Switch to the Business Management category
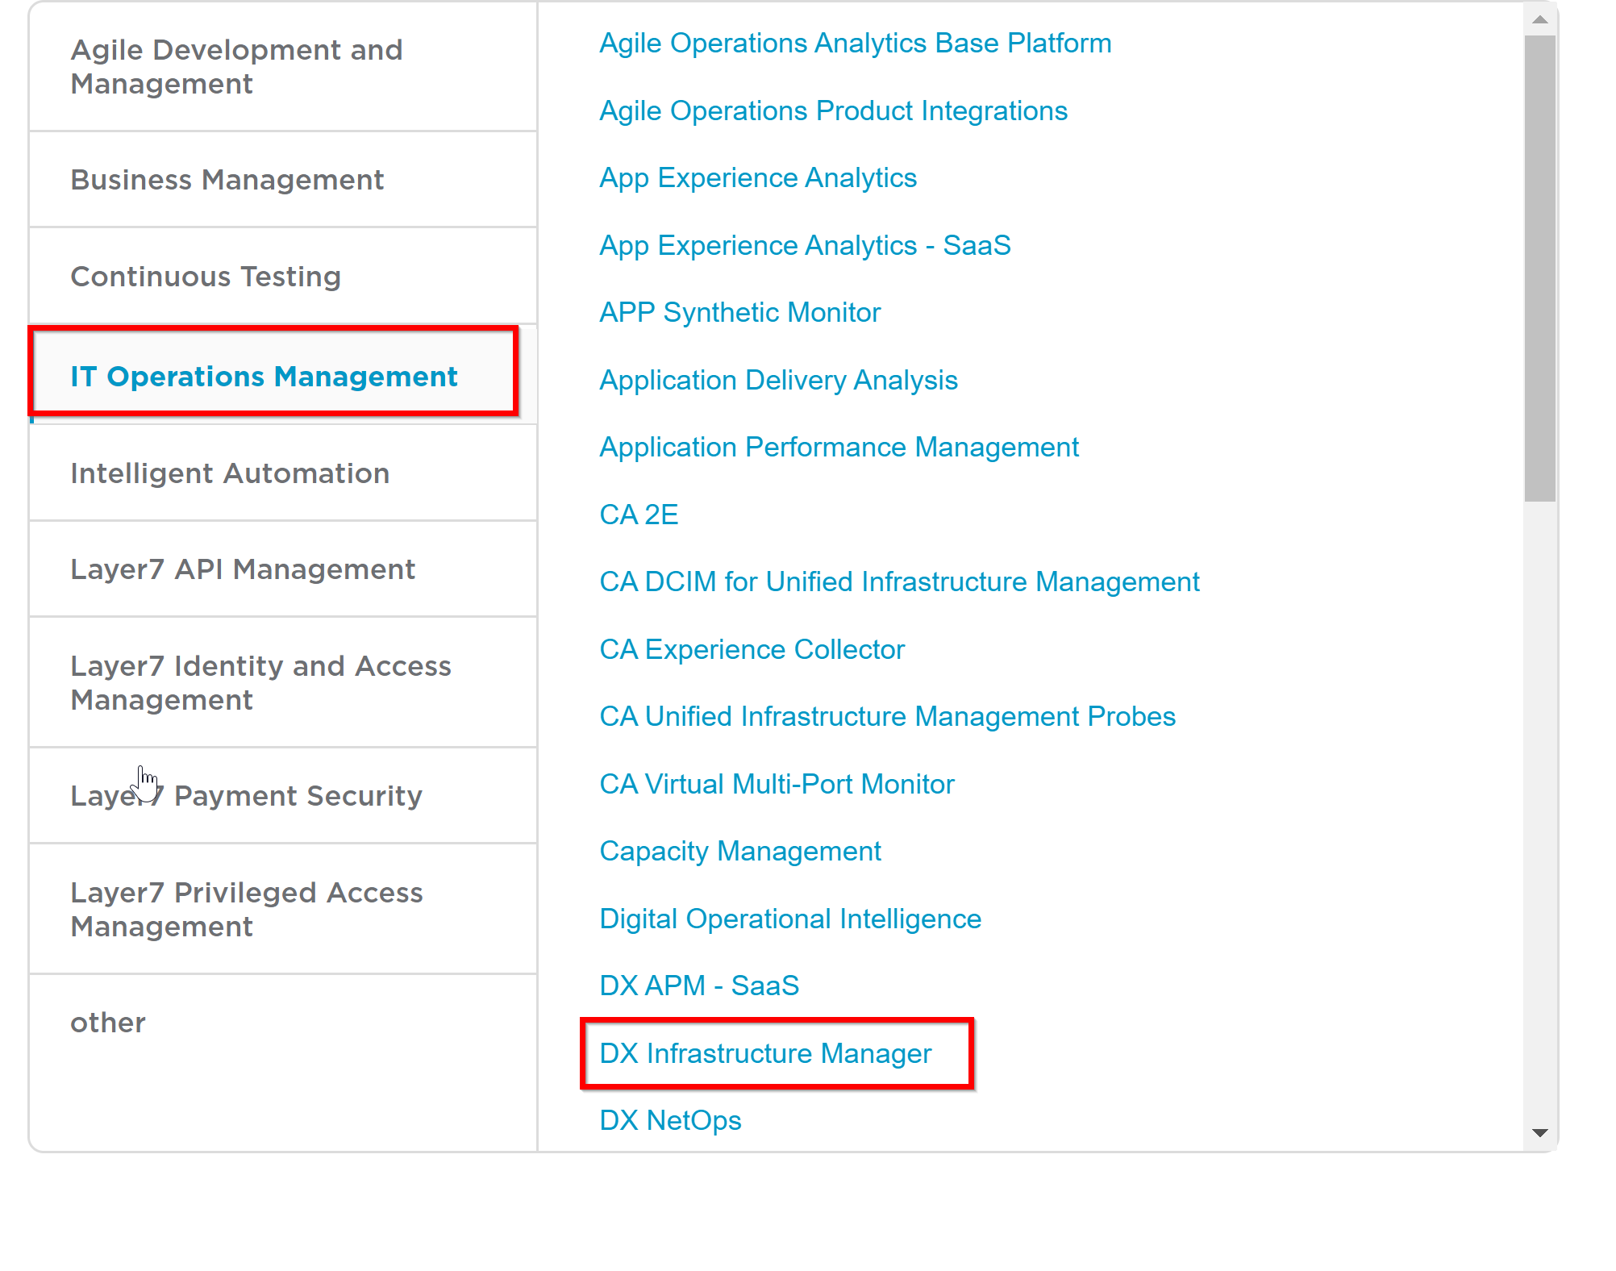Image resolution: width=1616 pixels, height=1271 pixels. [227, 180]
